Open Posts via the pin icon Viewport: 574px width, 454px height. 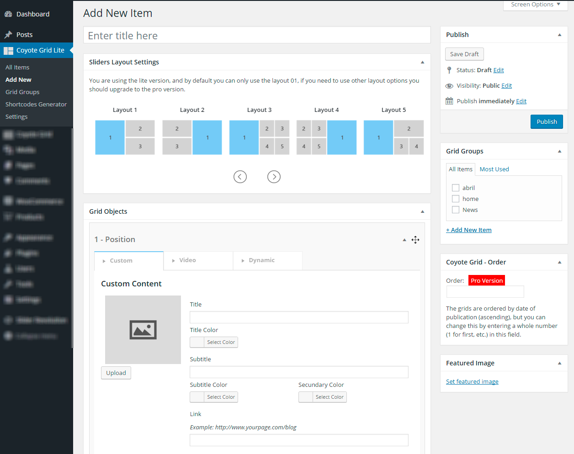tap(8, 35)
